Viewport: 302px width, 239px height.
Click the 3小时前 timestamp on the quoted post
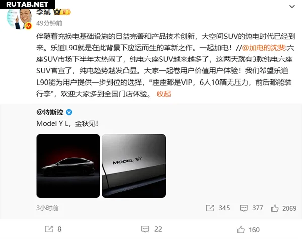click(47, 208)
